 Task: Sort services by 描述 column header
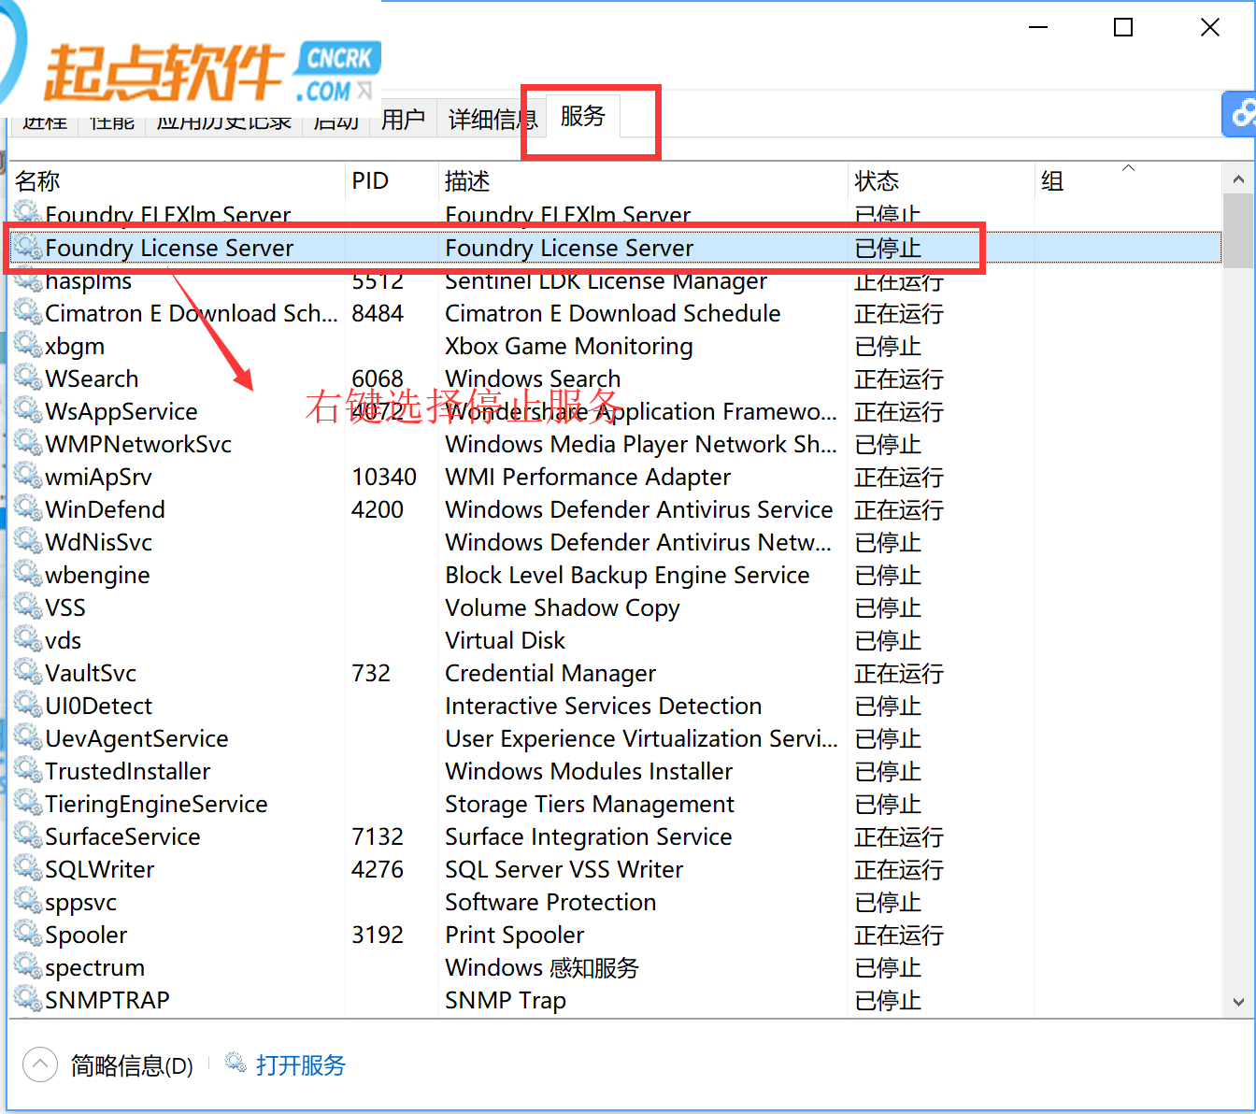pos(467,180)
